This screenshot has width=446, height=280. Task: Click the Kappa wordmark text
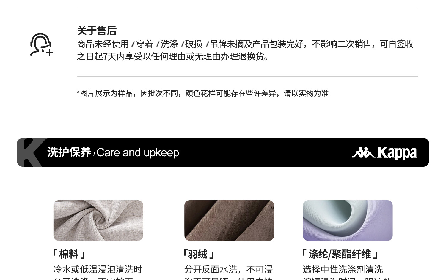(x=397, y=153)
